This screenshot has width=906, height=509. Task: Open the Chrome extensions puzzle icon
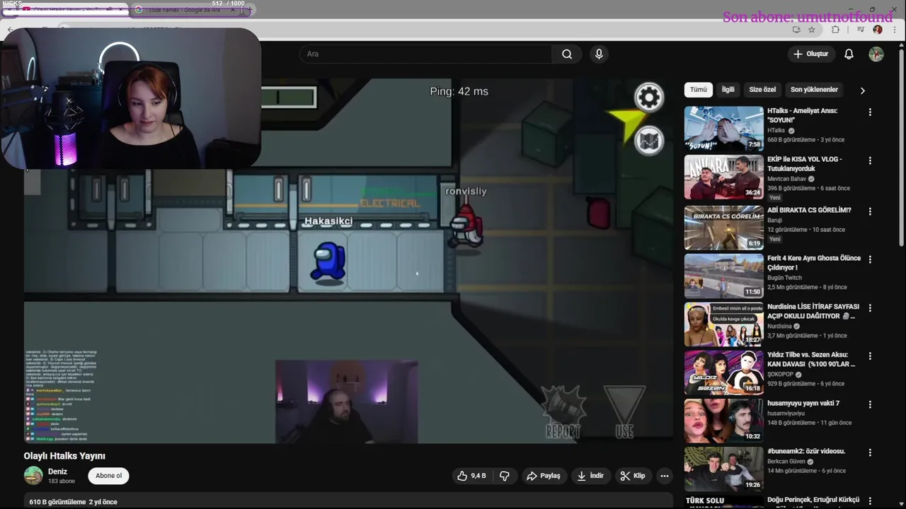[835, 30]
